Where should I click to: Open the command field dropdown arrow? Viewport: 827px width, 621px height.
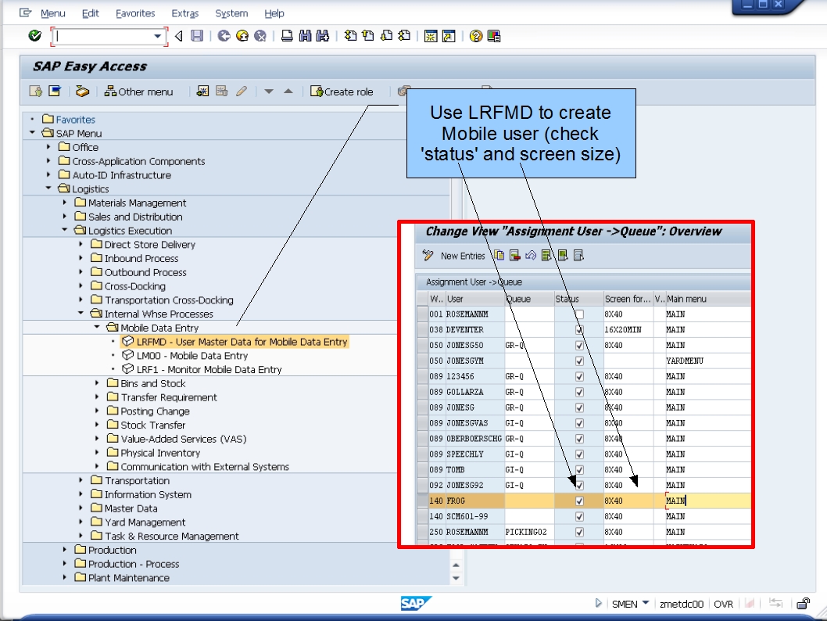(159, 34)
